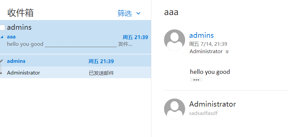Open the 筛选 filter dropdown
The height and width of the screenshot is (137, 288).
[125, 13]
